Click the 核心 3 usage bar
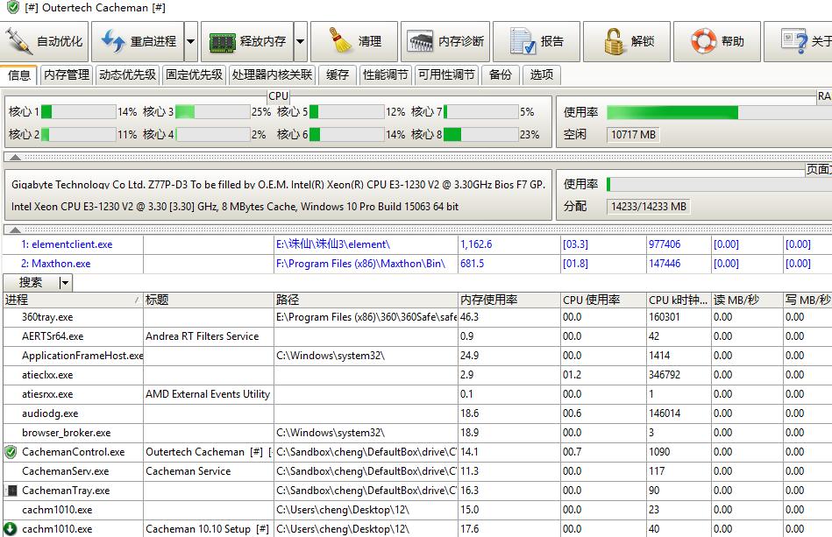This screenshot has width=832, height=537. tap(213, 112)
